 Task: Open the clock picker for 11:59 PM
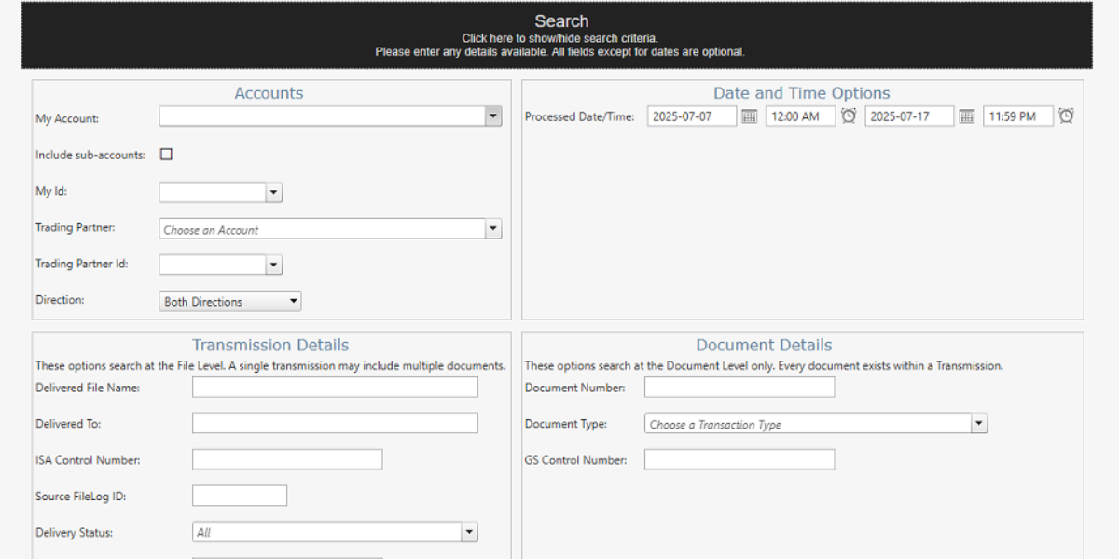(1066, 115)
